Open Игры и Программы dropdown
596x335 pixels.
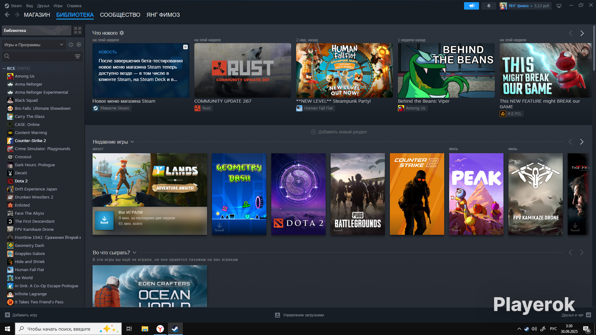point(34,45)
